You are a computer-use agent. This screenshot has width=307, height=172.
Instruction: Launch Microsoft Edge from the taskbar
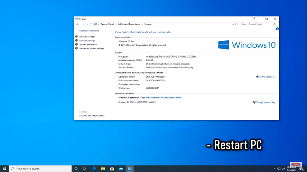coord(94,168)
